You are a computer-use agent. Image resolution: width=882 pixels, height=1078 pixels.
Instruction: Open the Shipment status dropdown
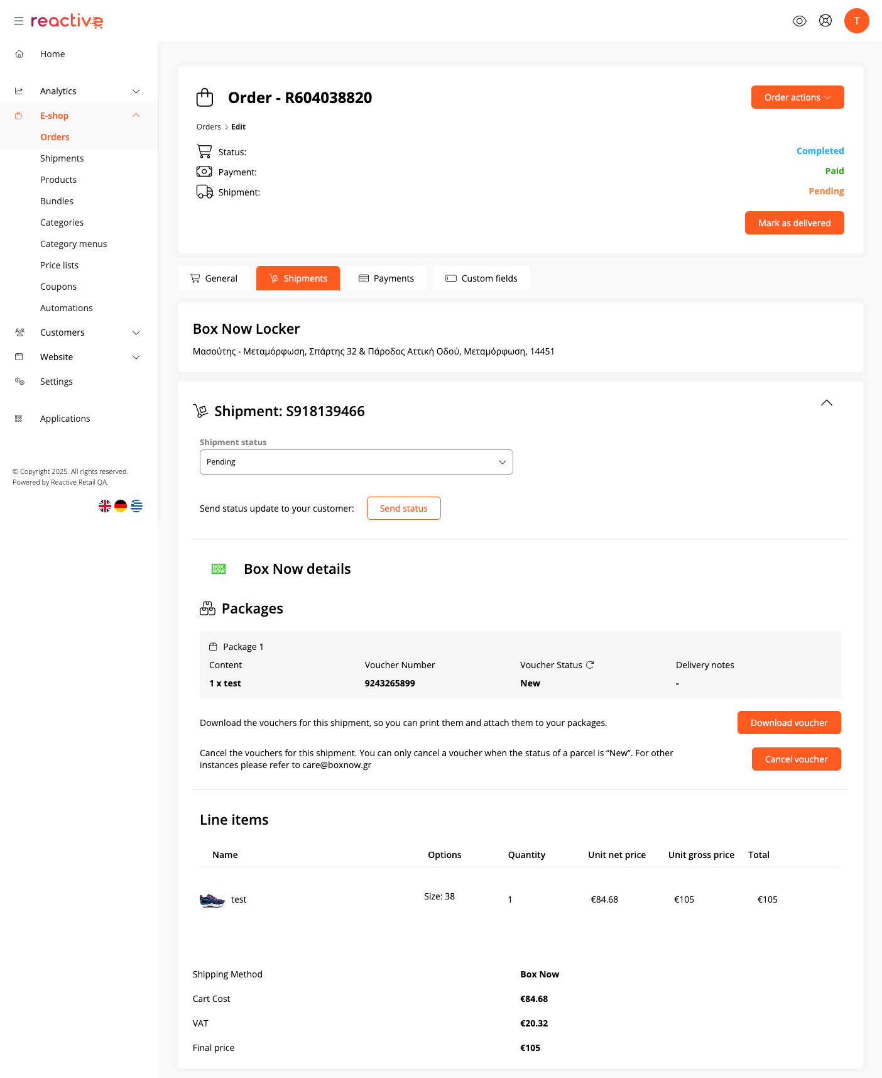click(x=356, y=462)
